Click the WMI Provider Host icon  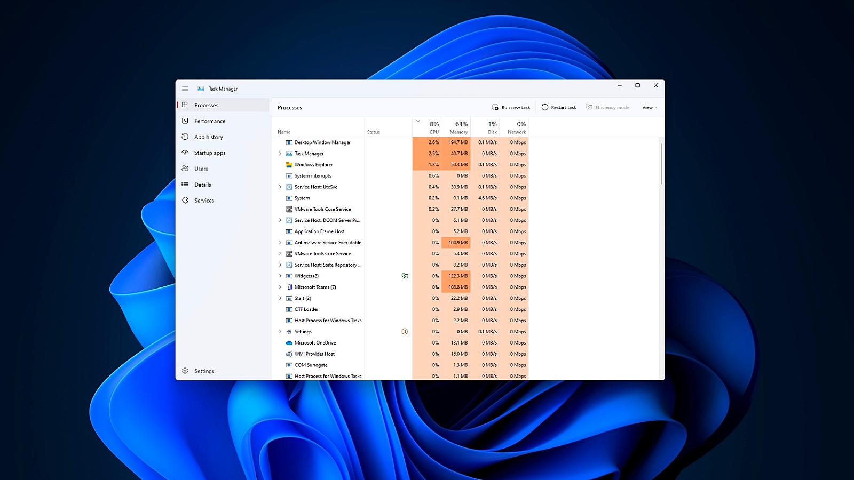coord(289,354)
